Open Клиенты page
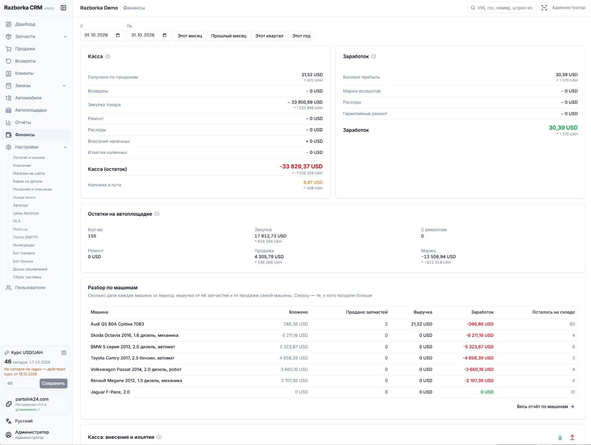Viewport: 591px width, 445px height. coord(36,73)
